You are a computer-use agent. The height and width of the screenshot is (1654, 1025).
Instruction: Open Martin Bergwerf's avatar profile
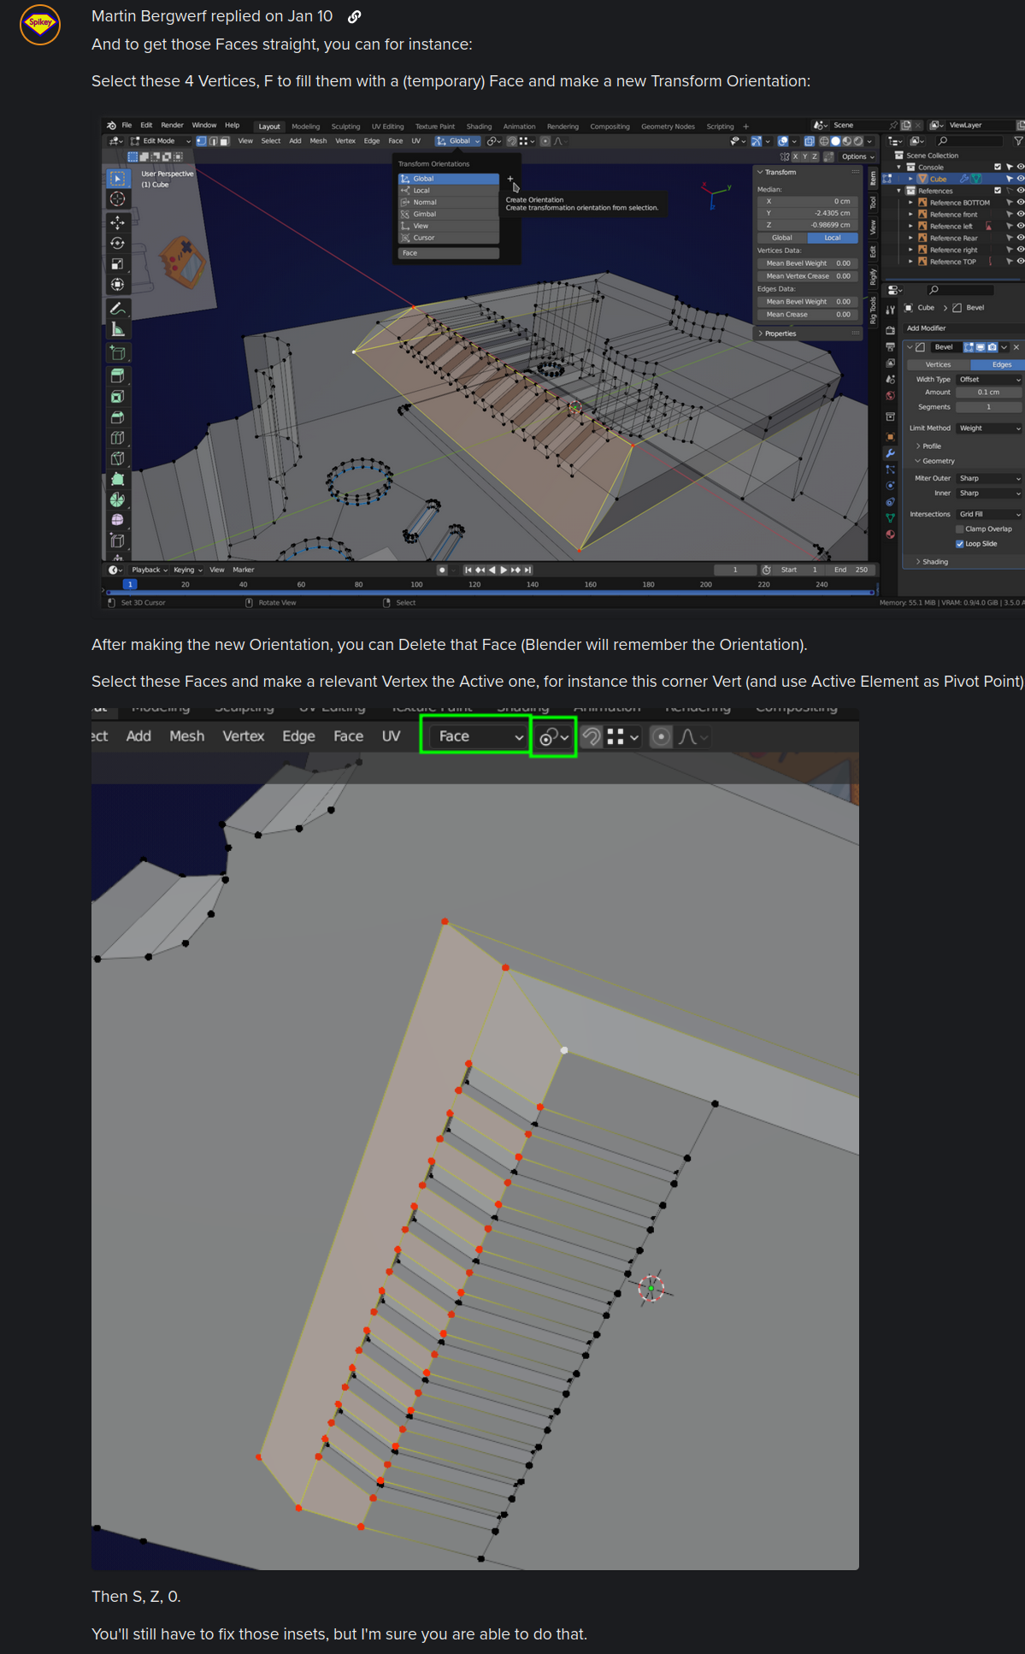pyautogui.click(x=40, y=24)
